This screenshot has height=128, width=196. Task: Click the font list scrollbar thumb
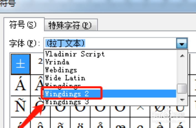coord(182,89)
